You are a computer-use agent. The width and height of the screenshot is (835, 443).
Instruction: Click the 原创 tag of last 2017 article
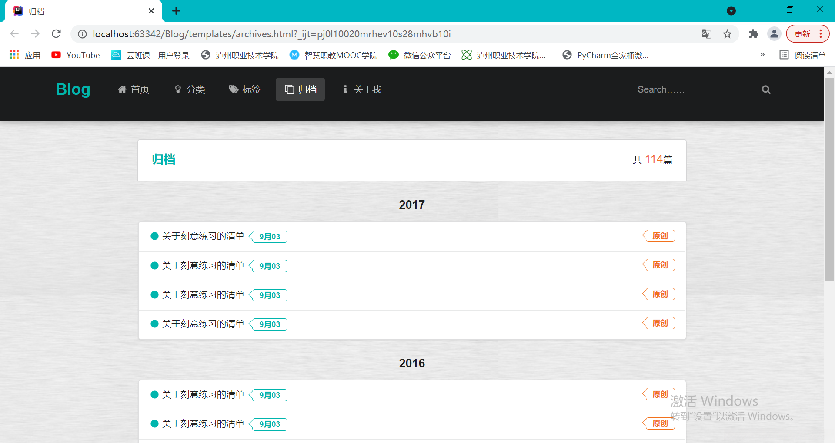[659, 323]
